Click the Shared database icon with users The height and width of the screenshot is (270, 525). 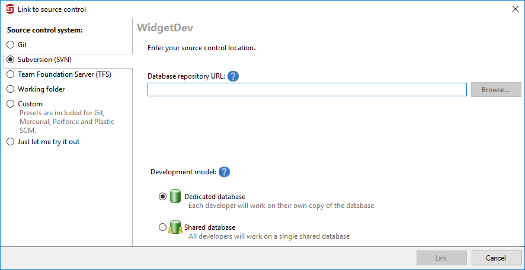tap(175, 227)
